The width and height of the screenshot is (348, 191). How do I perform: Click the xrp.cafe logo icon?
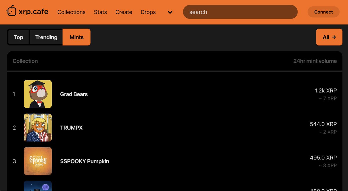coord(11,11)
